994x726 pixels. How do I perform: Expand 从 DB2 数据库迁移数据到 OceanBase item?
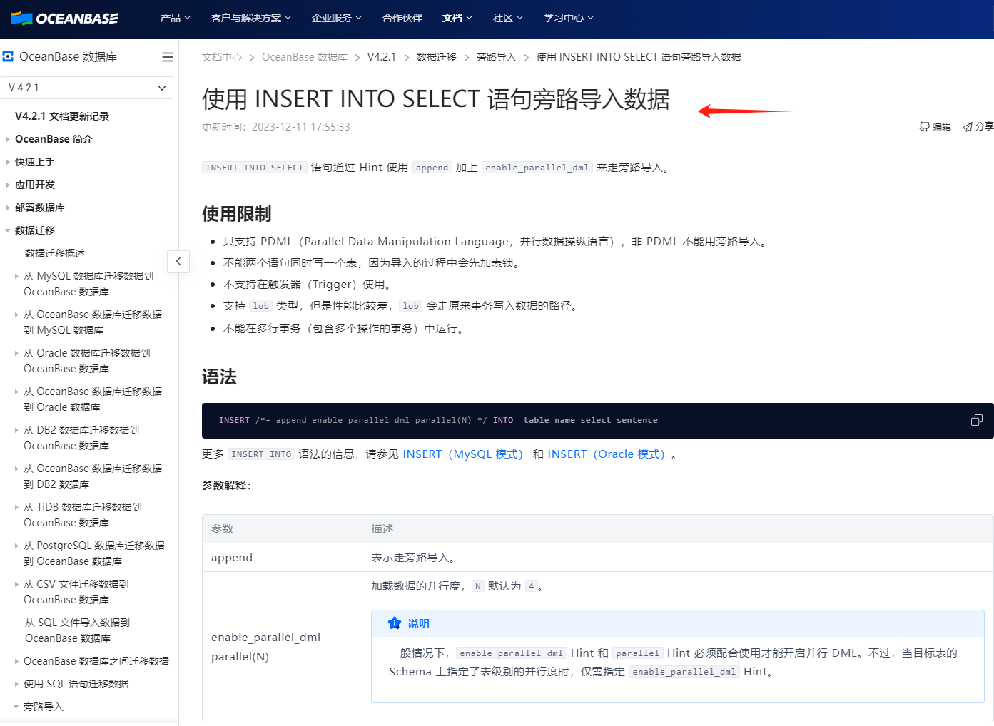click(16, 430)
